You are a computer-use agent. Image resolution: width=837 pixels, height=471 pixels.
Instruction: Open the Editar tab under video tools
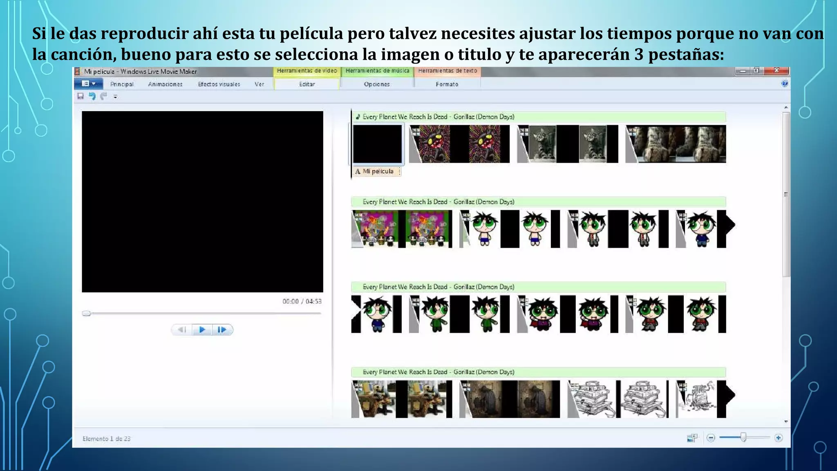click(307, 84)
